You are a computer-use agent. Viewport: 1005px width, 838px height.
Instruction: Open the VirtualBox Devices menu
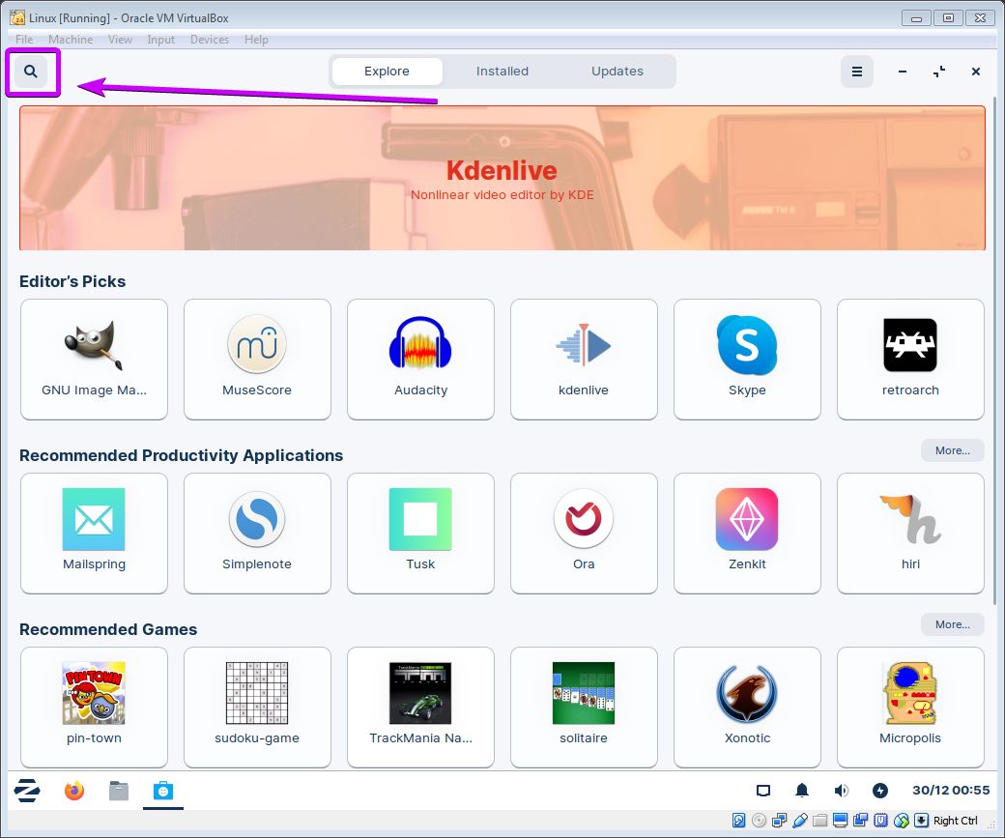(x=210, y=39)
